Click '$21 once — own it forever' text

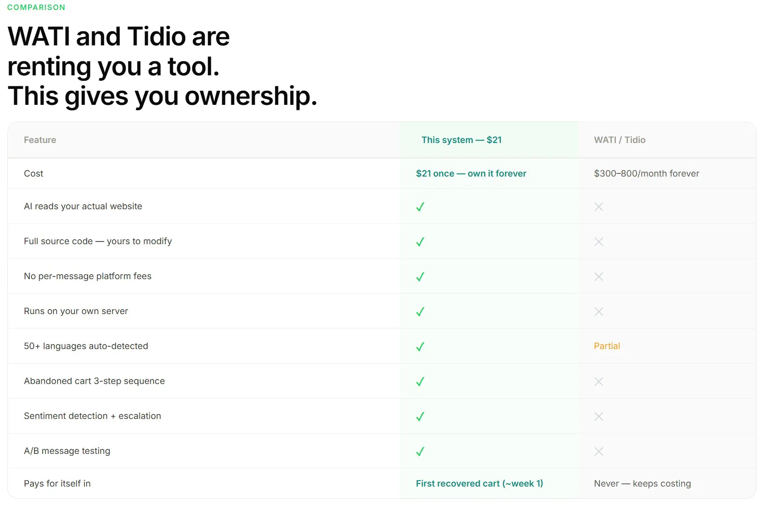point(471,173)
